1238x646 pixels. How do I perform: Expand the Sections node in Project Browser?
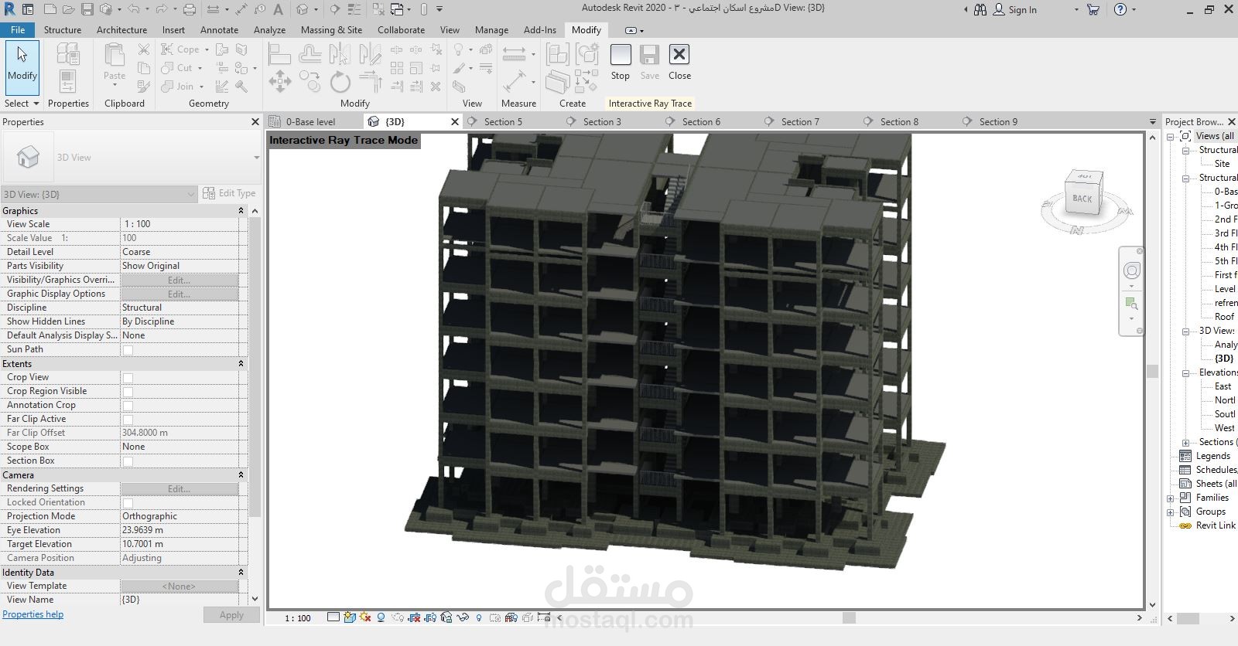coord(1185,443)
